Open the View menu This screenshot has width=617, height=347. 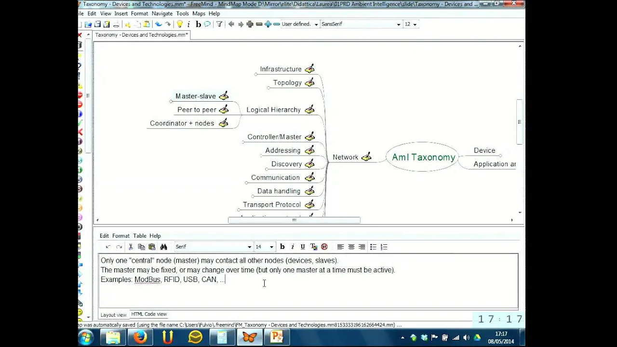(106, 13)
